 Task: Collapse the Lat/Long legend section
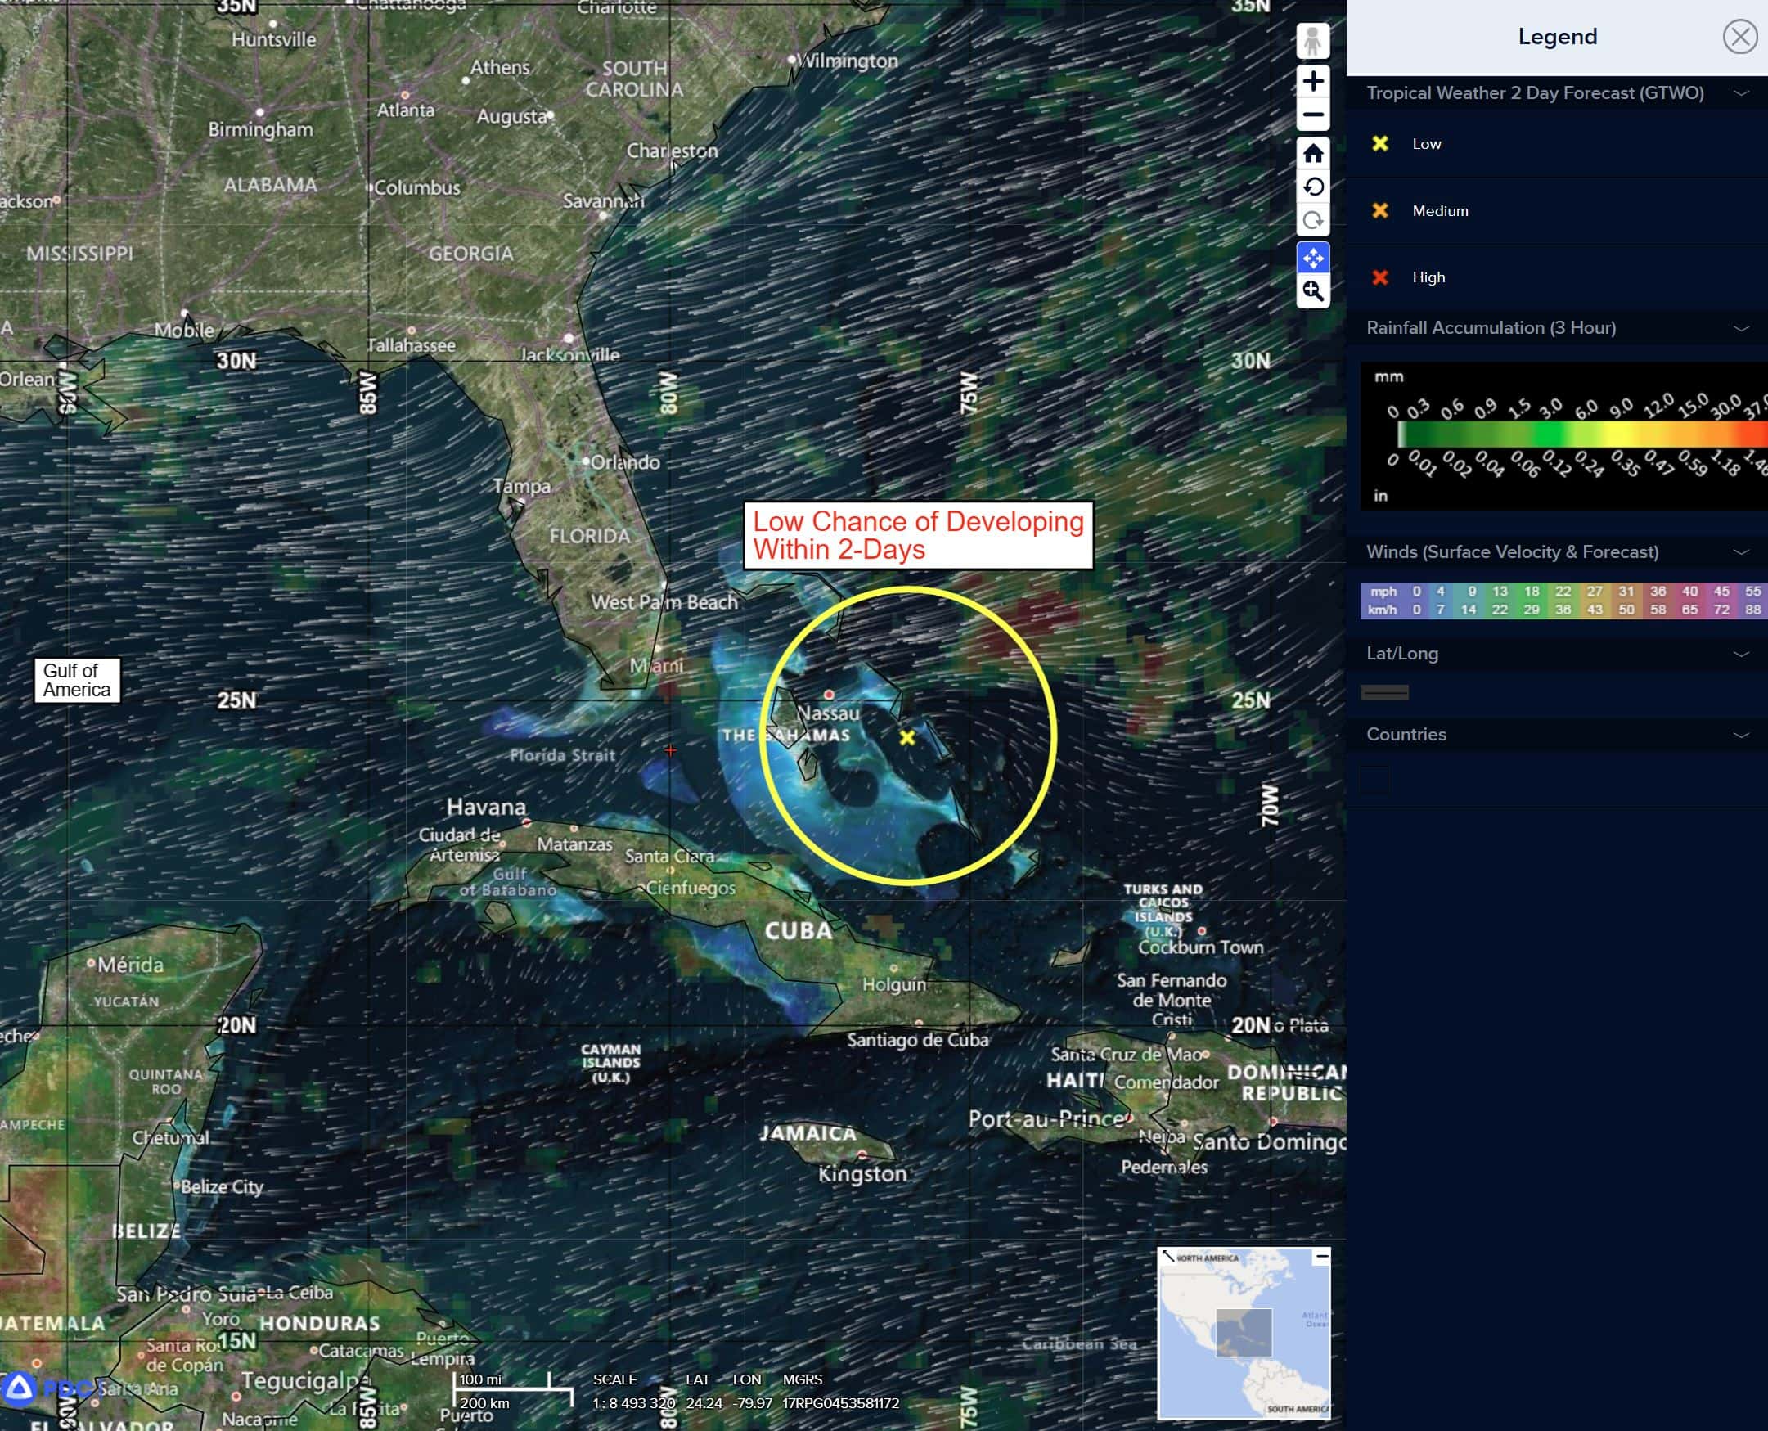tap(1741, 654)
